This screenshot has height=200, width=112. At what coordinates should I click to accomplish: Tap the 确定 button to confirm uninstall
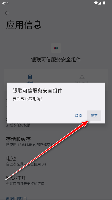pyautogui.click(x=94, y=116)
